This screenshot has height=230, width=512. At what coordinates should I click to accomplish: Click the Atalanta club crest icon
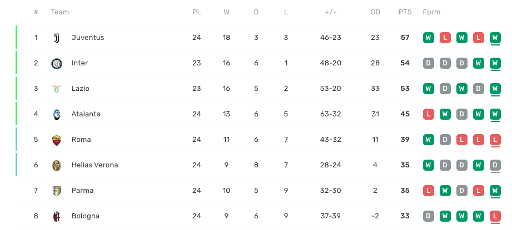click(x=56, y=114)
